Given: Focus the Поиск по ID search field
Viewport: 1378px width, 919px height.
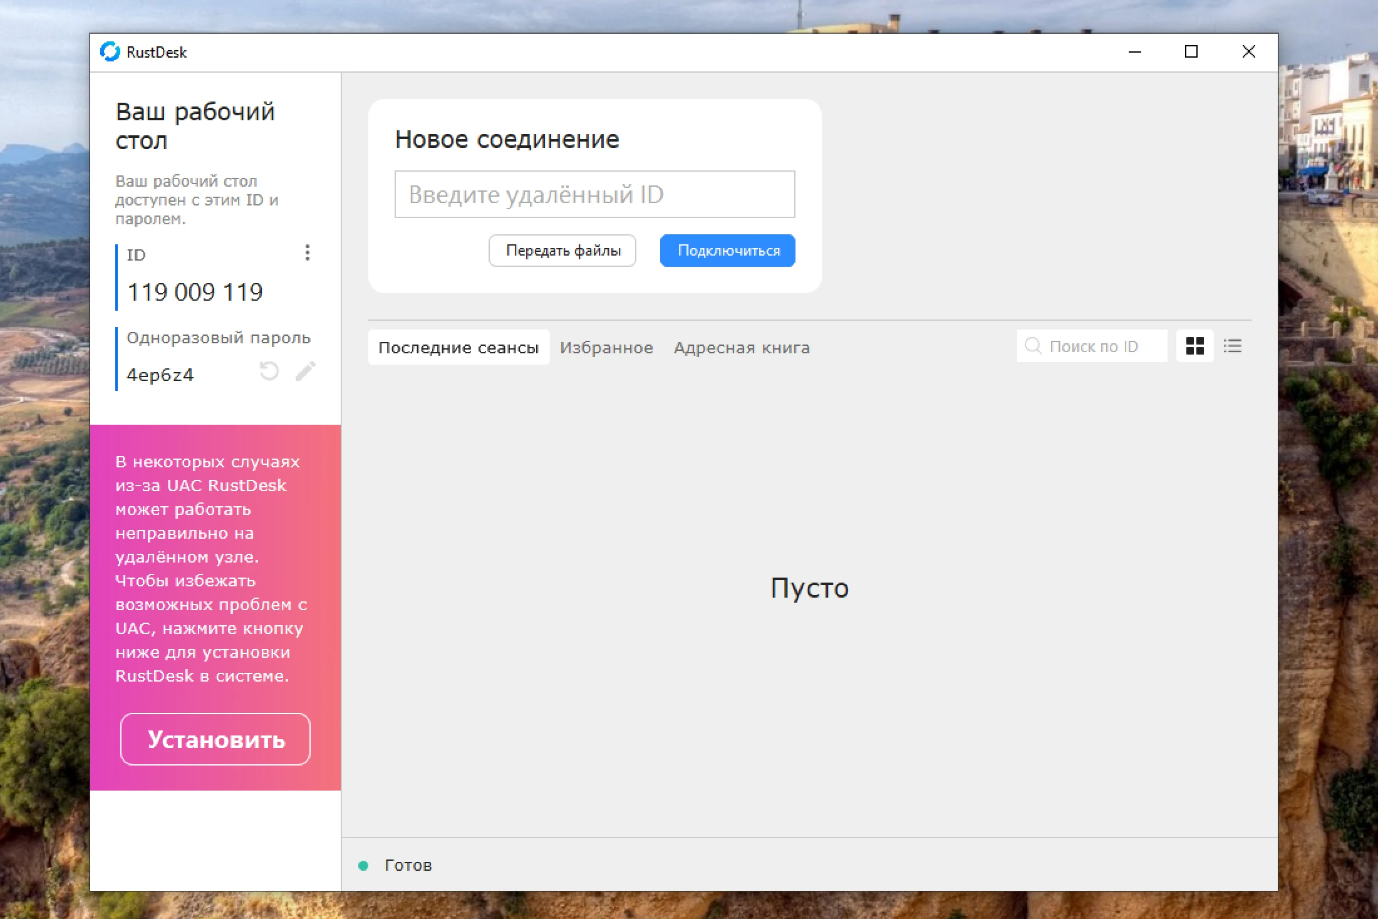Looking at the screenshot, I should (1092, 346).
